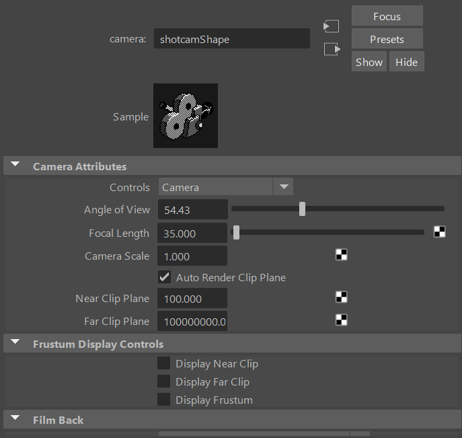Collapse the Frustum Display Controls section
Screen dimensions: 462x438
coord(15,344)
